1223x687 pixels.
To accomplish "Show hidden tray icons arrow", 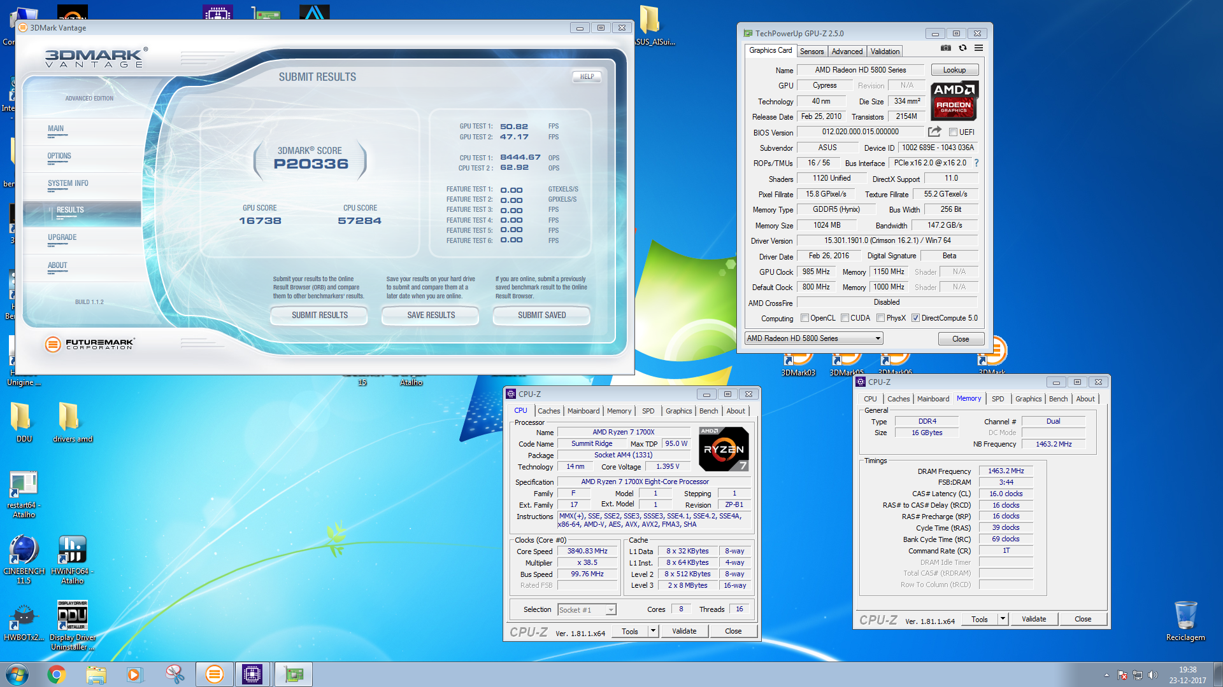I will pos(1106,675).
